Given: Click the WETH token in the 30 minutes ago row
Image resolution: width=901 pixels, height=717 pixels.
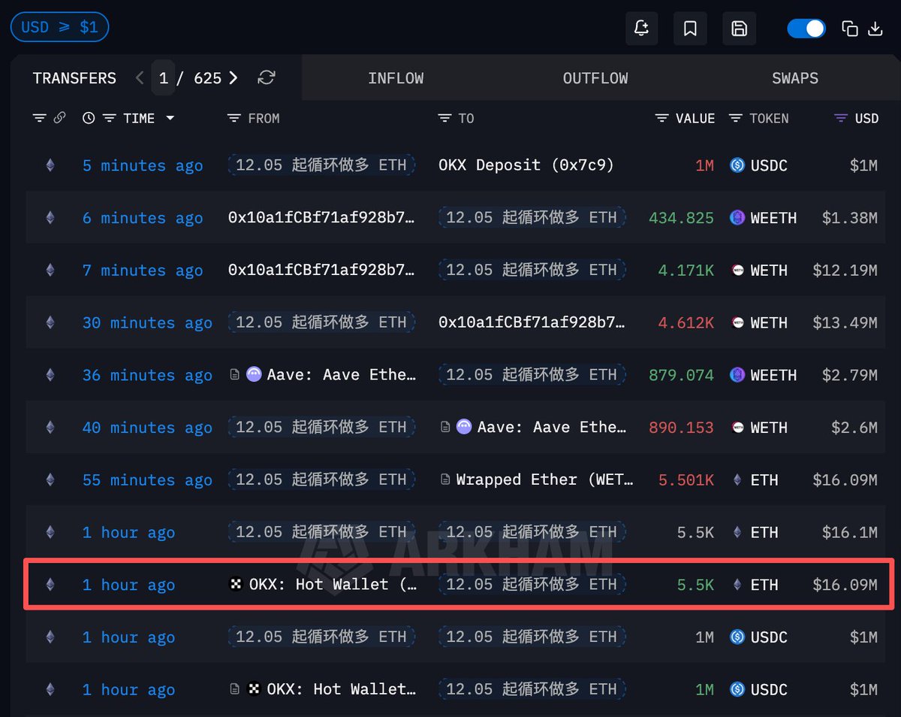Looking at the screenshot, I should tap(758, 322).
